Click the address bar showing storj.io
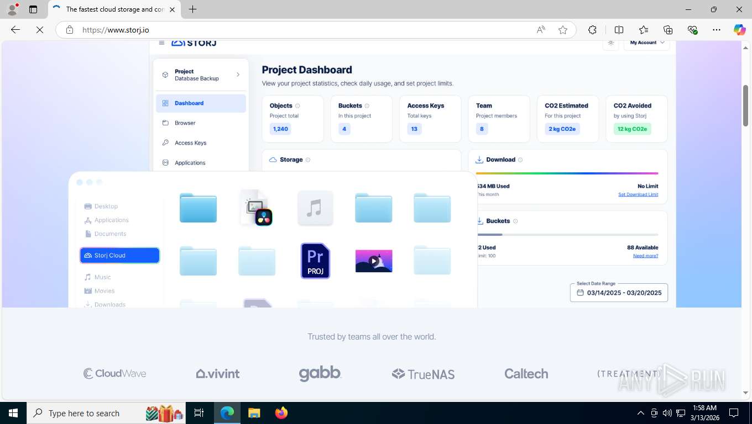Screen dimensions: 752x424 [x=304, y=30]
